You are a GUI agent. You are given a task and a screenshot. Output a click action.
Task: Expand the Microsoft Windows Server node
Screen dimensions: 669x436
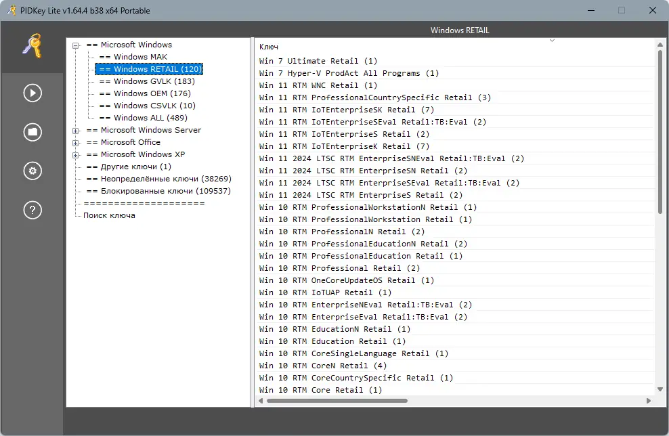point(76,131)
